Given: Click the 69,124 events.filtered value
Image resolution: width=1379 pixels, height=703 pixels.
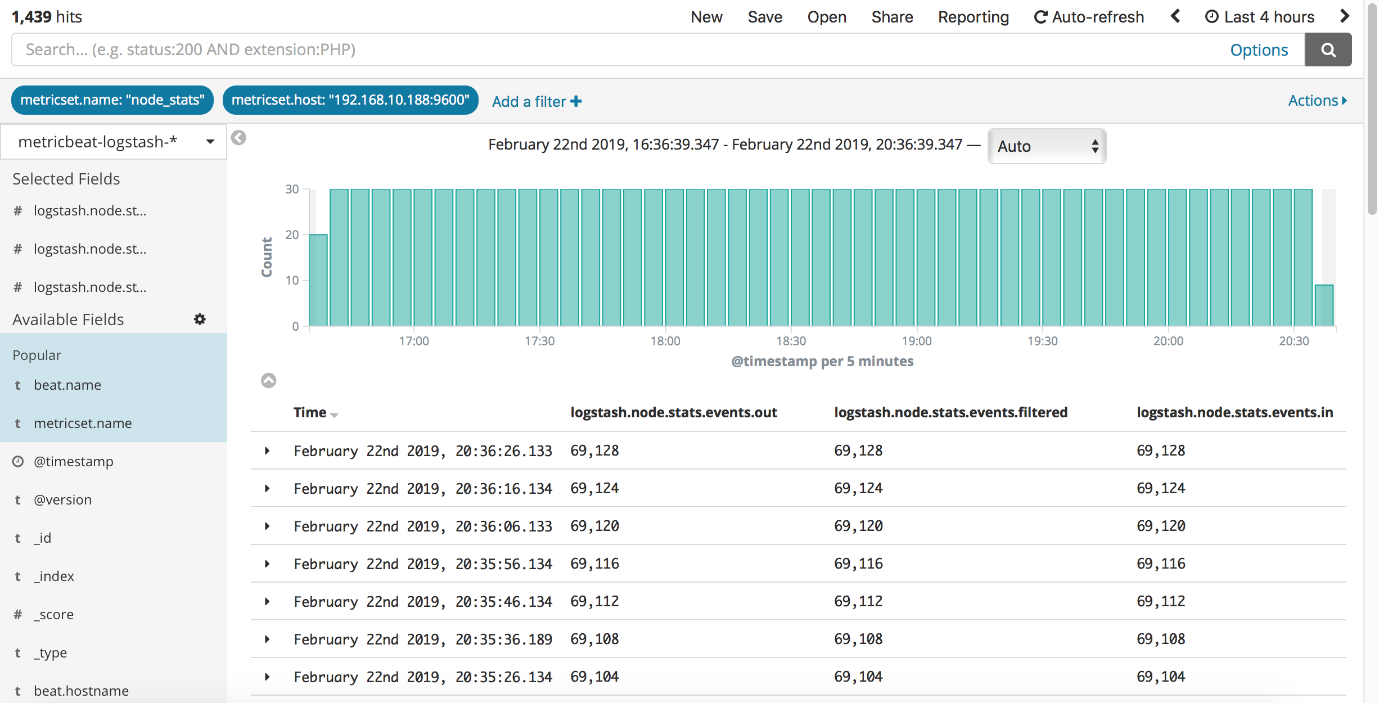Looking at the screenshot, I should click(x=858, y=488).
